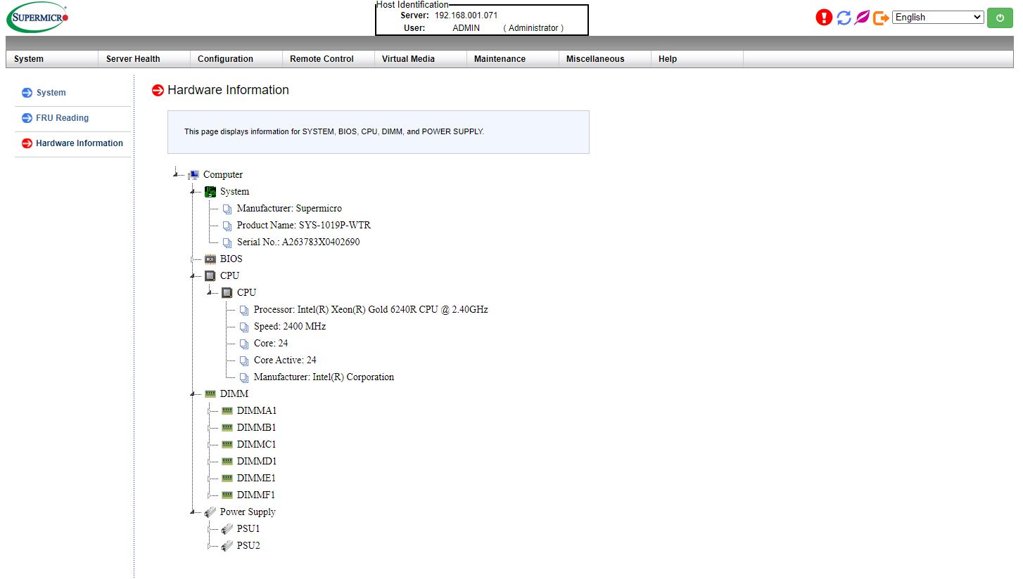The image size is (1023, 579).
Task: Expand the PSU1 node
Action: pyautogui.click(x=209, y=528)
